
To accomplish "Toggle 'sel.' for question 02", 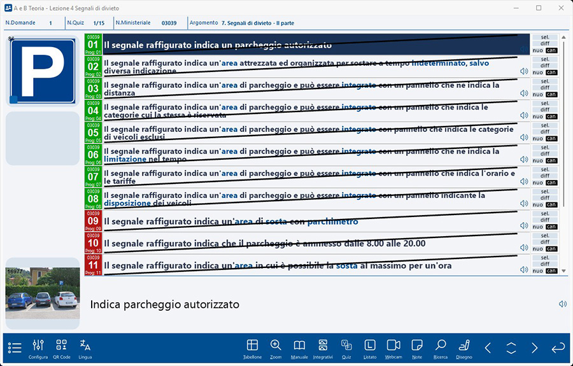I will (545, 59).
